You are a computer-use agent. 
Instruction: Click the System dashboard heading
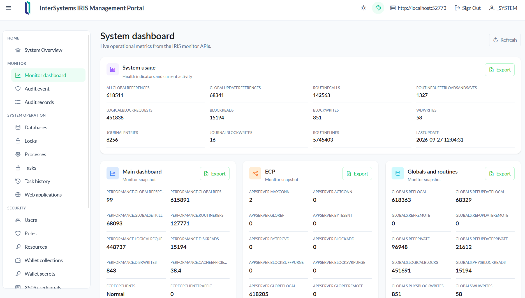[x=137, y=36]
